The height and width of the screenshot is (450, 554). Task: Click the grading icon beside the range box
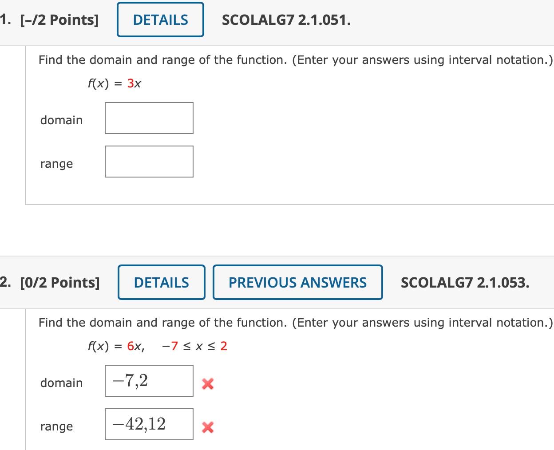click(207, 427)
